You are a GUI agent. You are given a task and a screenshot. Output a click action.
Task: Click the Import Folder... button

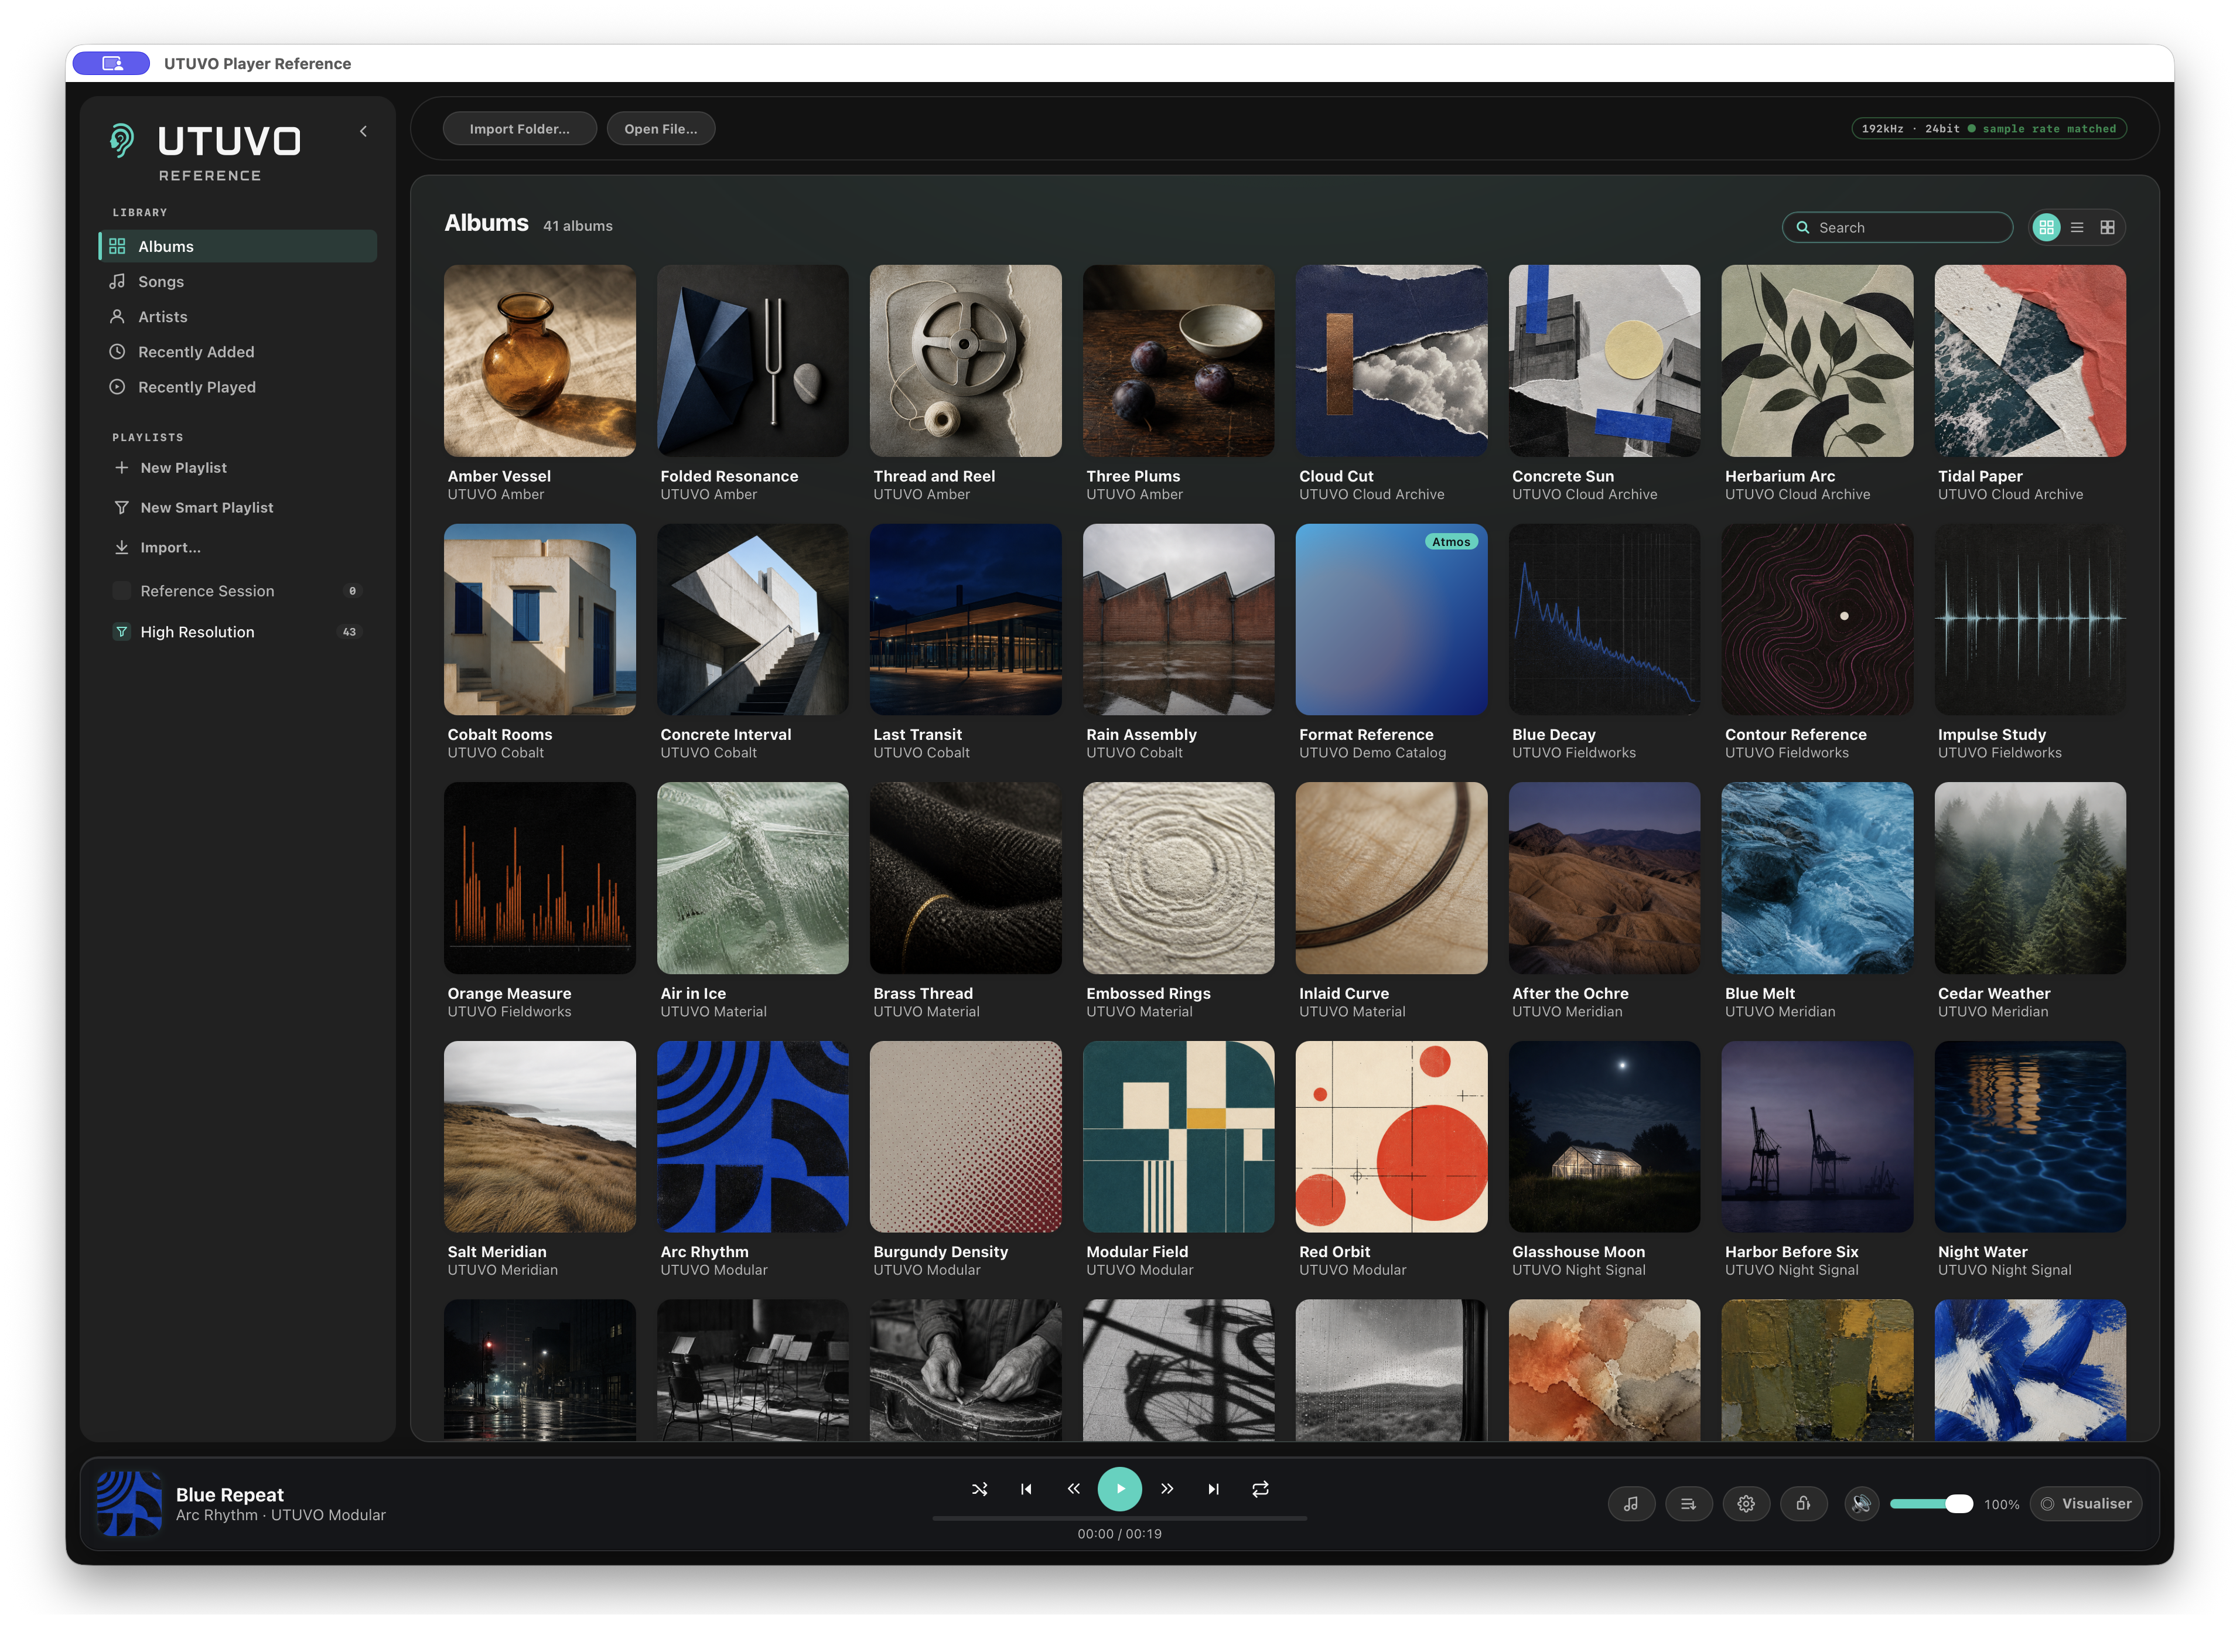click(x=519, y=129)
